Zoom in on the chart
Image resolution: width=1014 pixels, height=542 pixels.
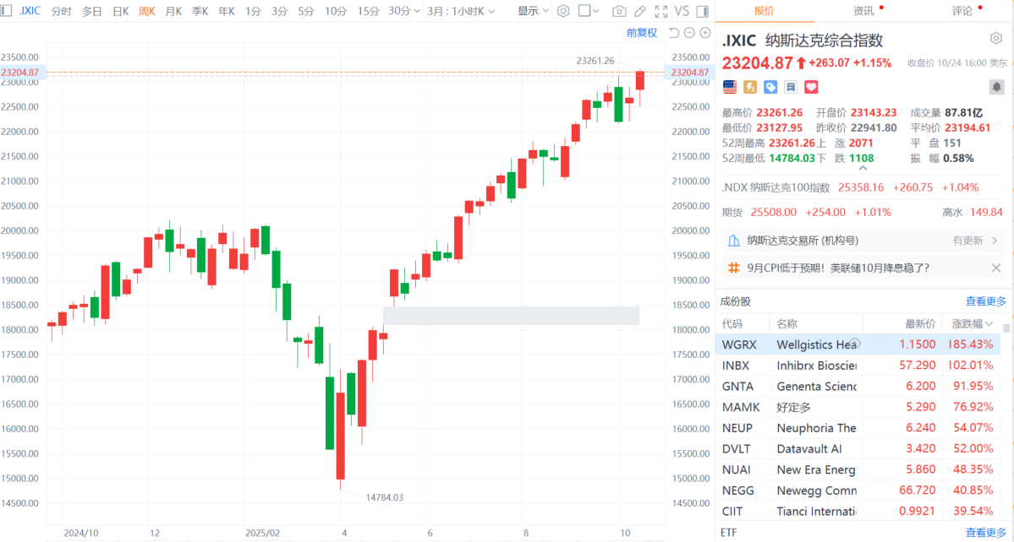pyautogui.click(x=705, y=32)
